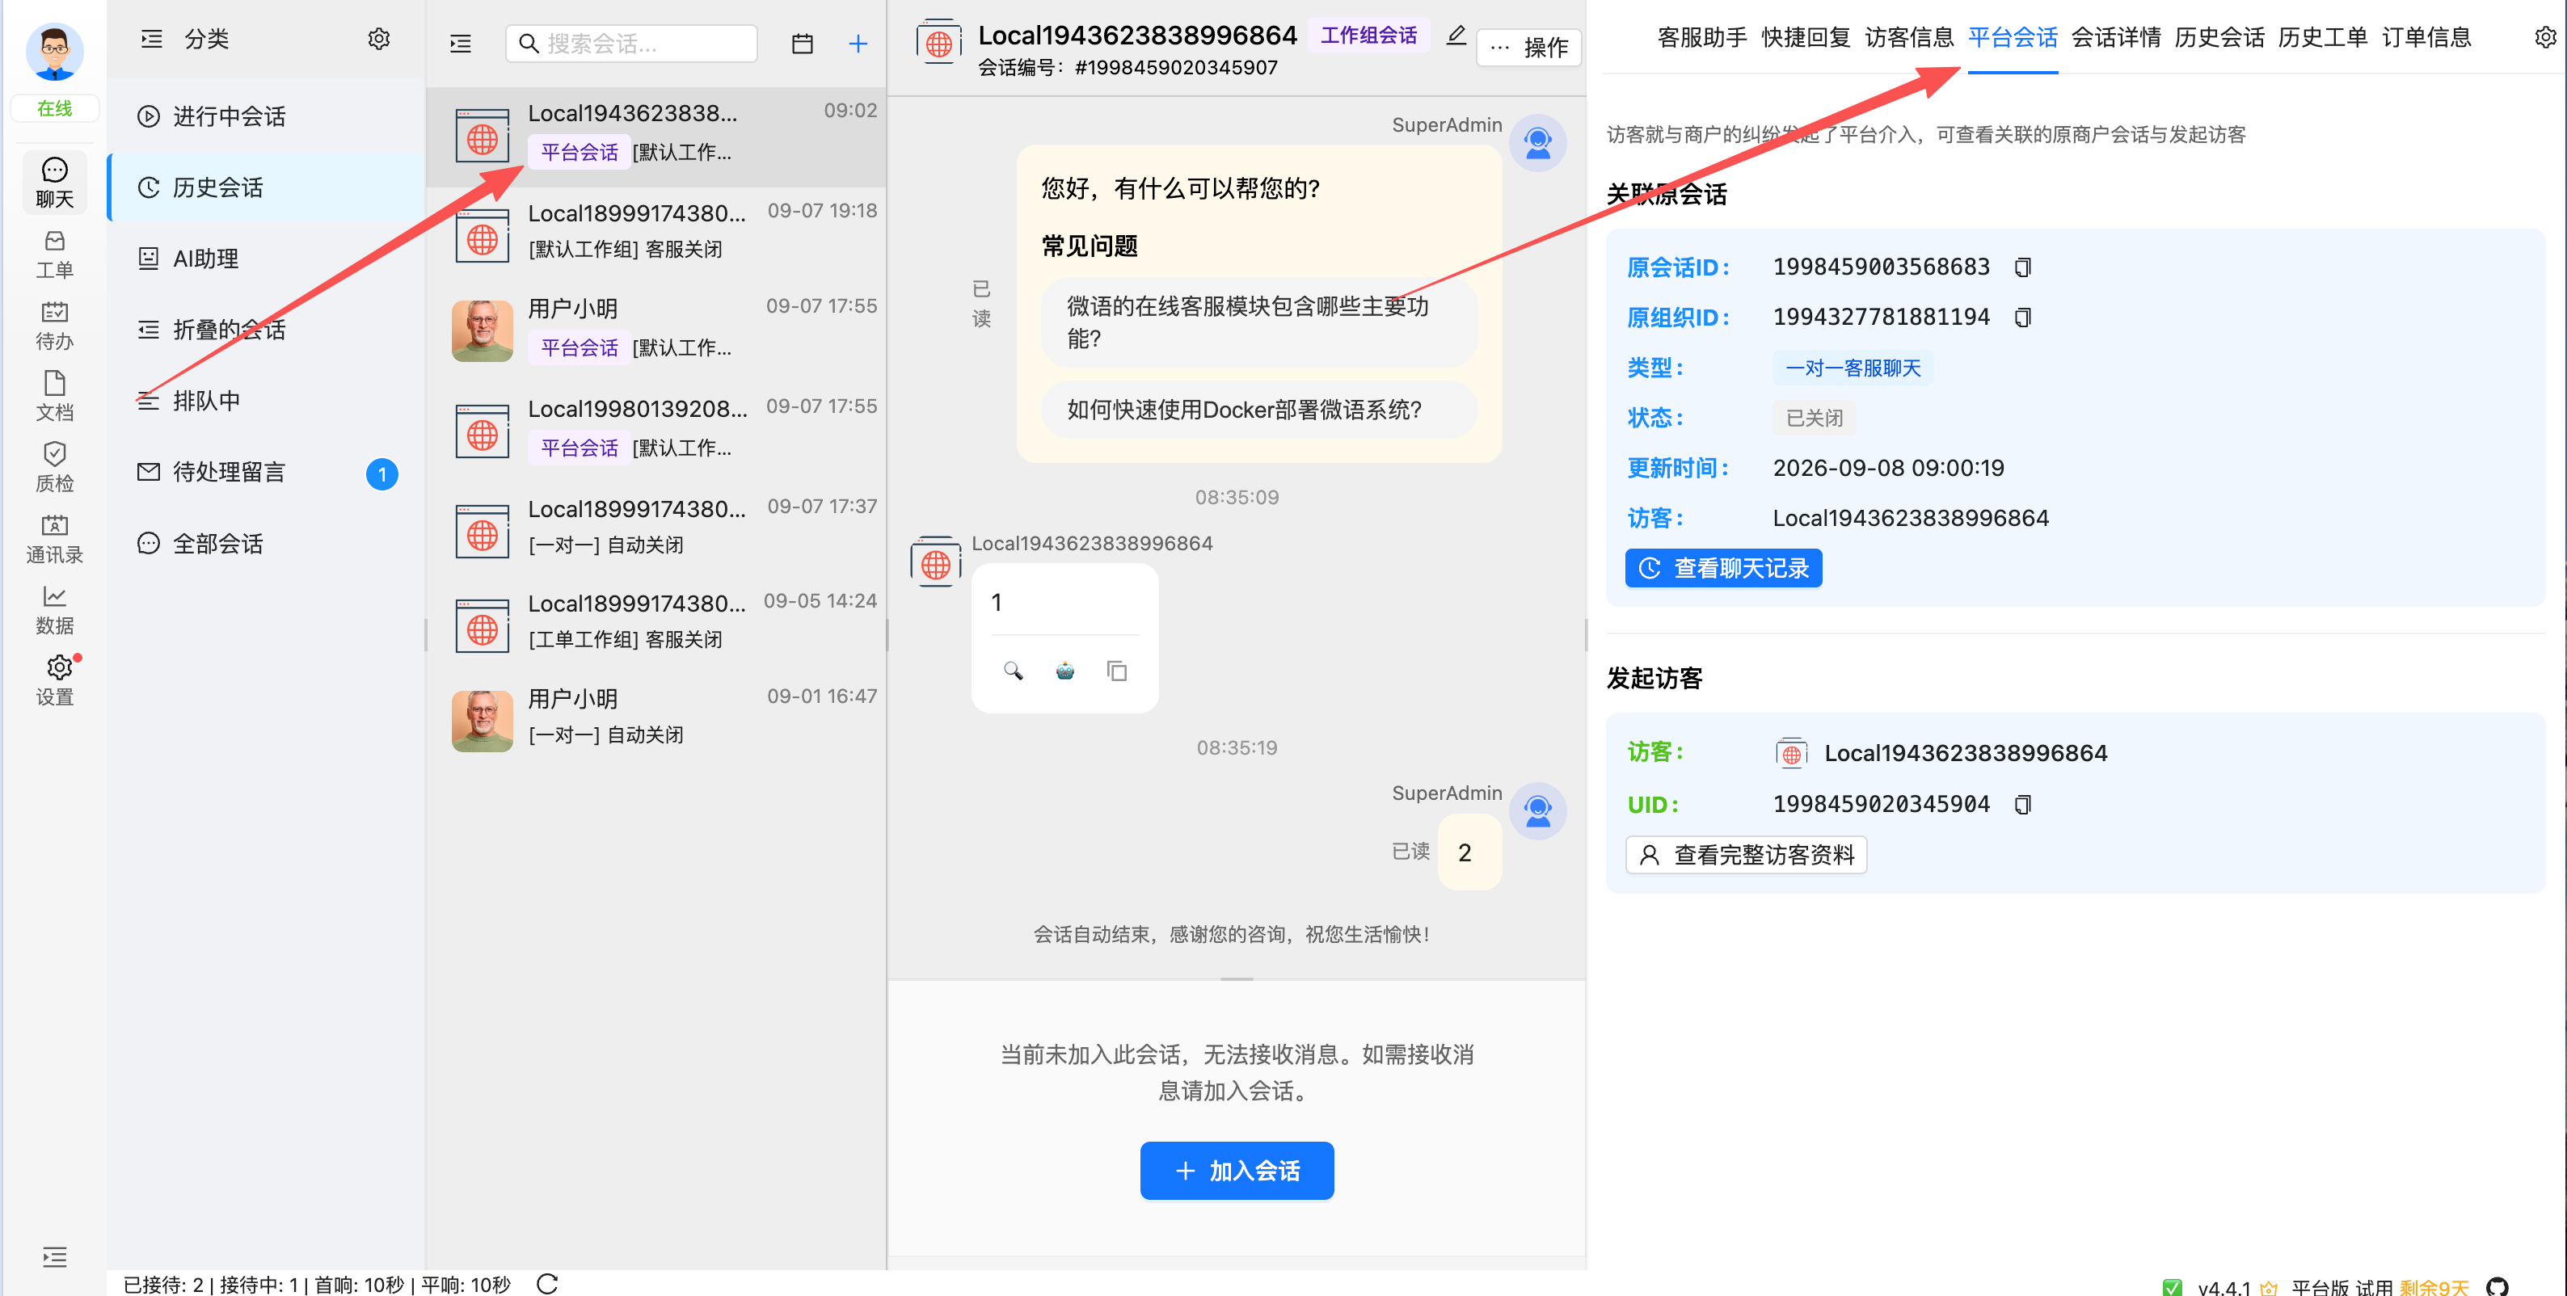This screenshot has width=2567, height=1296.
Task: Toggle the conversation list collapse icon
Action: coord(461,43)
